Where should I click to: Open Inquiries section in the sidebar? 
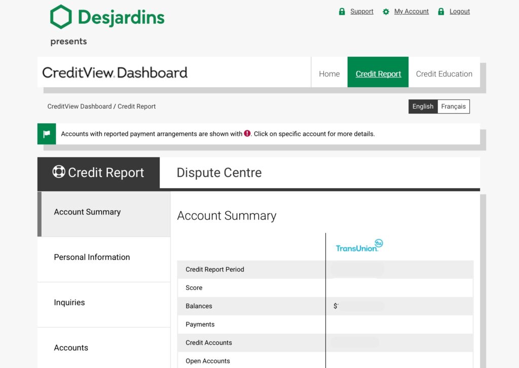click(69, 303)
